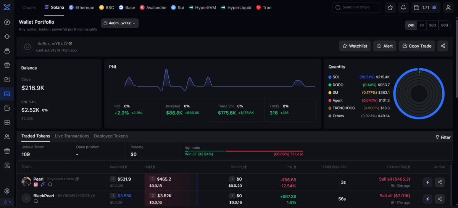Screen dimensions: 458x208
Task: Click Sell all ($465.2) for Pearl
Action: coord(395,179)
